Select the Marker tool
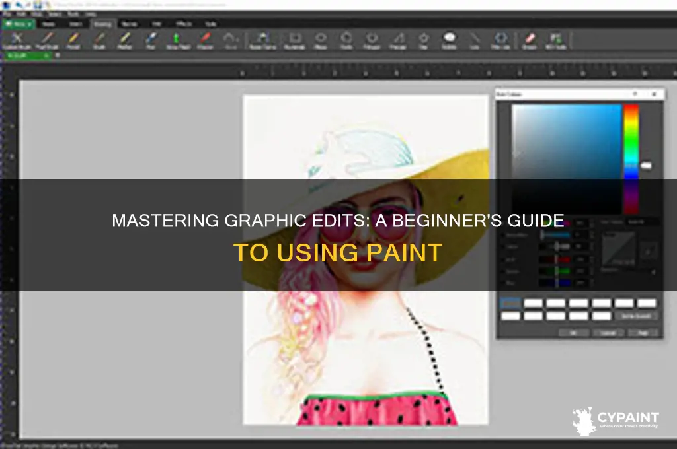Viewport: 677px width, 449px height. (125, 41)
